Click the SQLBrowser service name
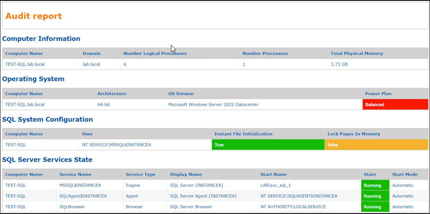 click(x=72, y=206)
